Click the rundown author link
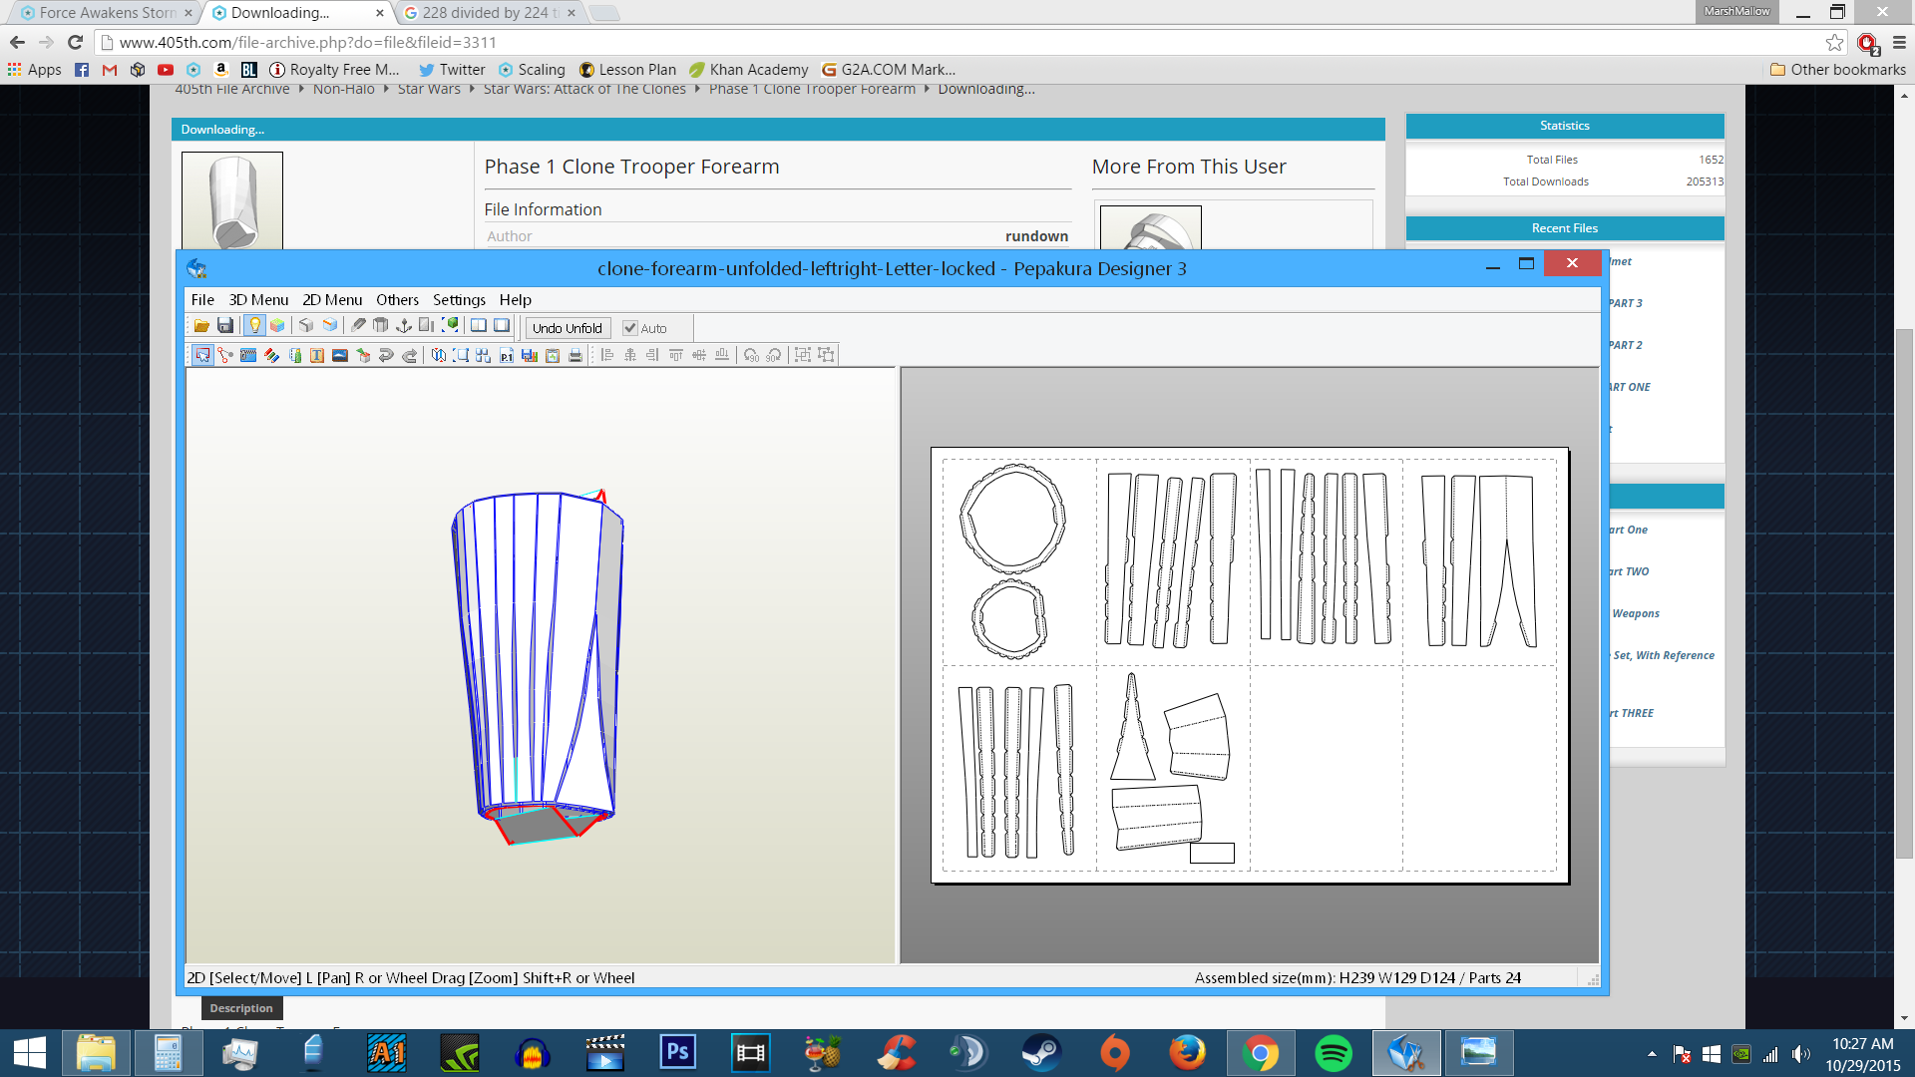1915x1077 pixels. [1036, 236]
